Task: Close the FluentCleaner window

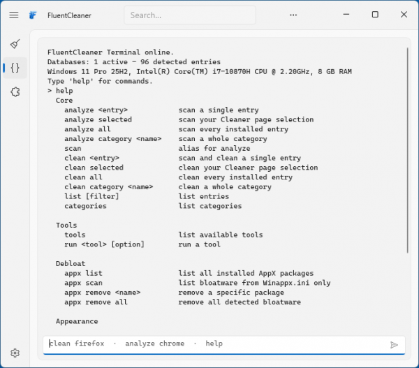Action: tap(404, 15)
